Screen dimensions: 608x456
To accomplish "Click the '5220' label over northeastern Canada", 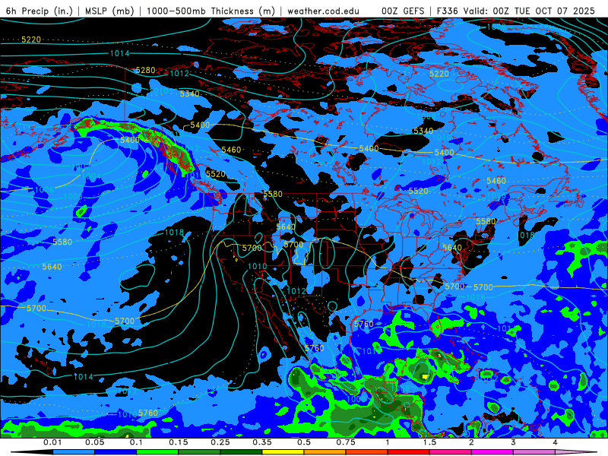I will (439, 74).
